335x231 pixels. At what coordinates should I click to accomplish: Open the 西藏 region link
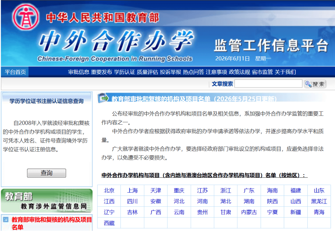(109, 223)
